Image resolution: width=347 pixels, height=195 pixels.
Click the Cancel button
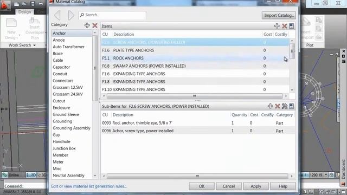pyautogui.click(x=229, y=186)
